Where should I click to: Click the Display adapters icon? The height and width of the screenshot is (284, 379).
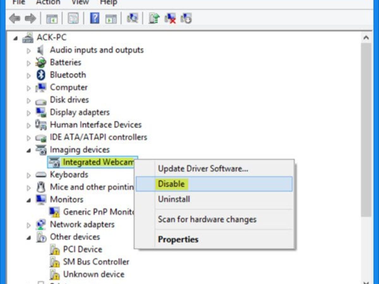41,112
